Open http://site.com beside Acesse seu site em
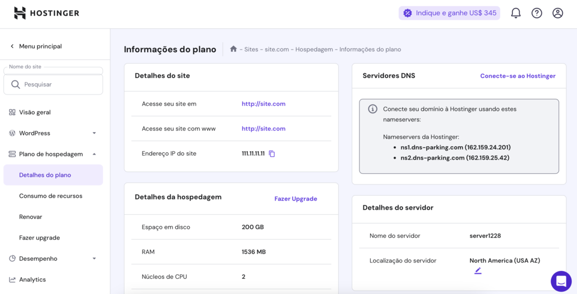 click(x=264, y=104)
